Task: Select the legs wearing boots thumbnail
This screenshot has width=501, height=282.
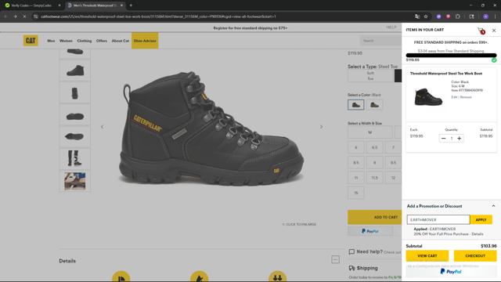Action: point(75,158)
